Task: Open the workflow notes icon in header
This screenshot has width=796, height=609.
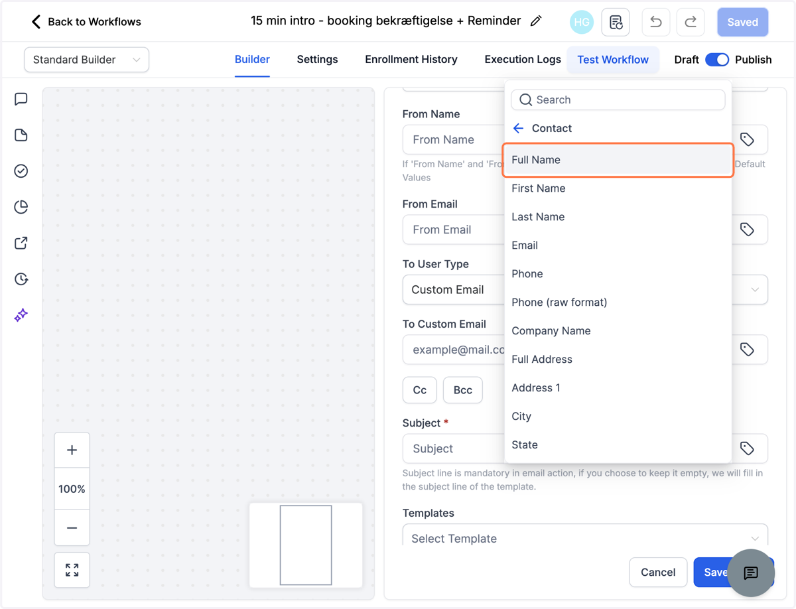Action: point(616,22)
